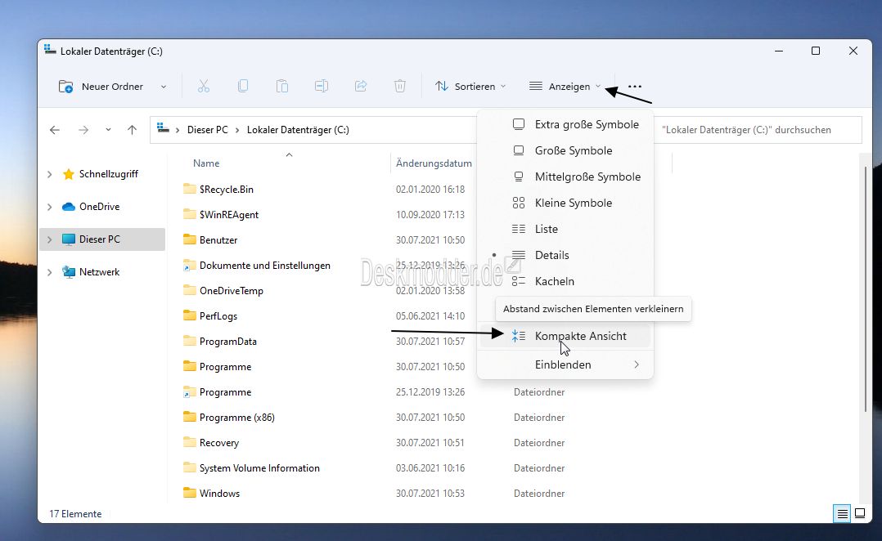Select the $Recycle.Bin folder icon
The image size is (882, 541).
click(x=190, y=189)
